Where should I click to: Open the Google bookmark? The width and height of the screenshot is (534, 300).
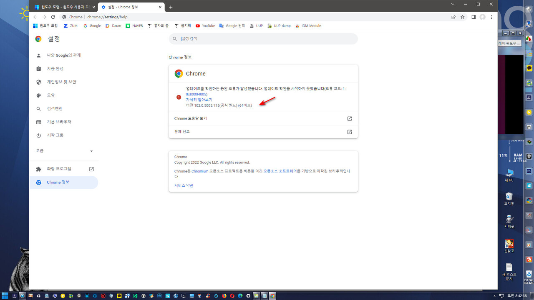[92, 26]
